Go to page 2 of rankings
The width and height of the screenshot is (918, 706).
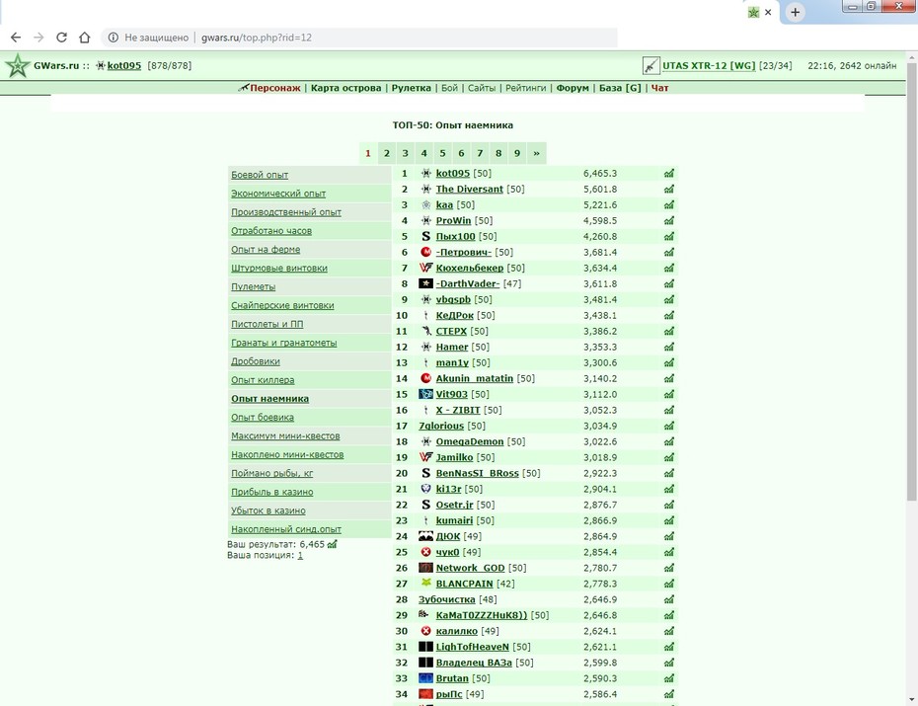pyautogui.click(x=386, y=153)
